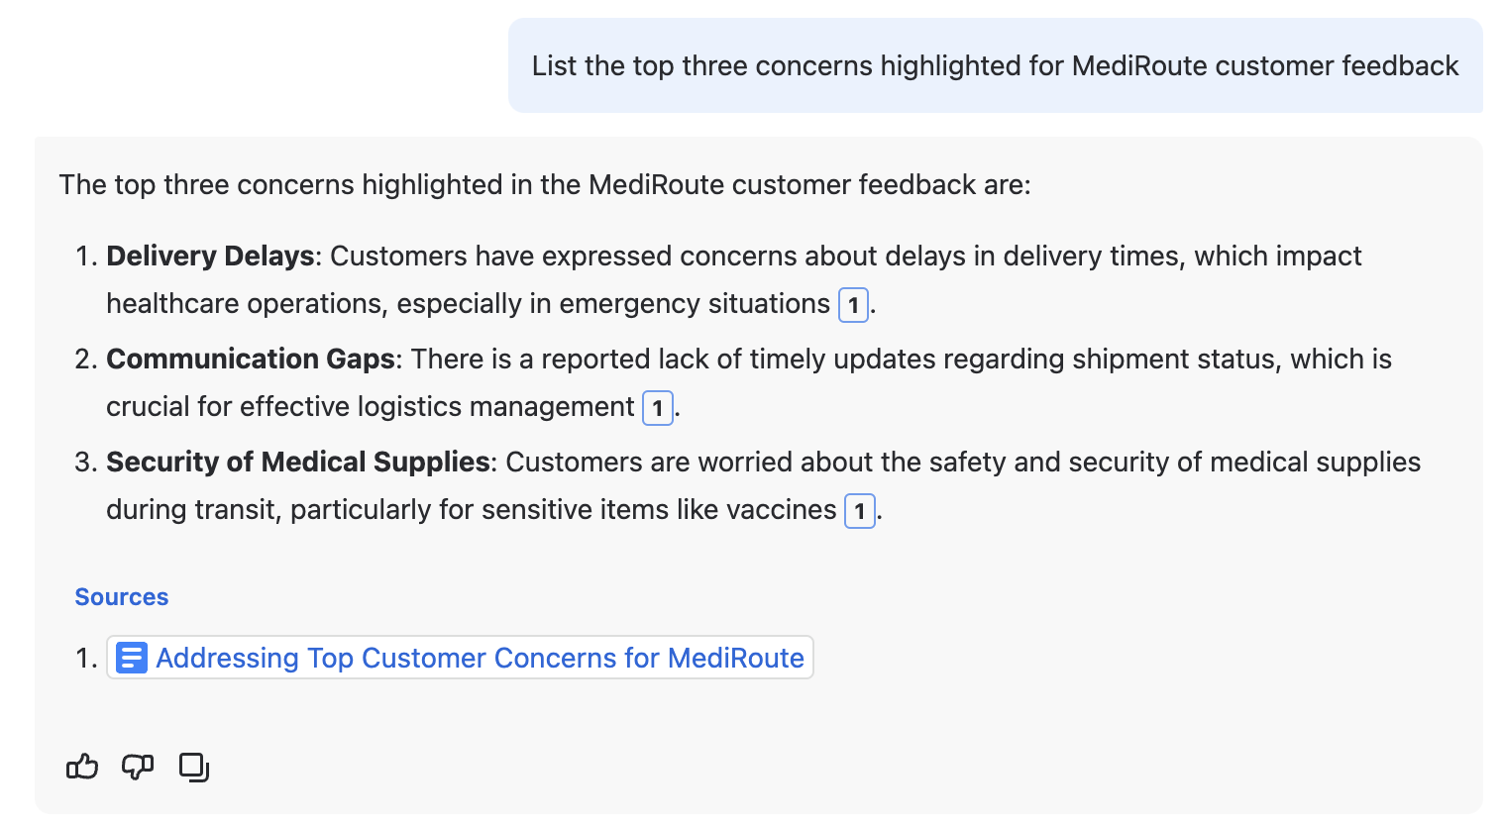Open citation 1 after Delivery Delays item
Screen dimensions: 1502x826
point(853,305)
